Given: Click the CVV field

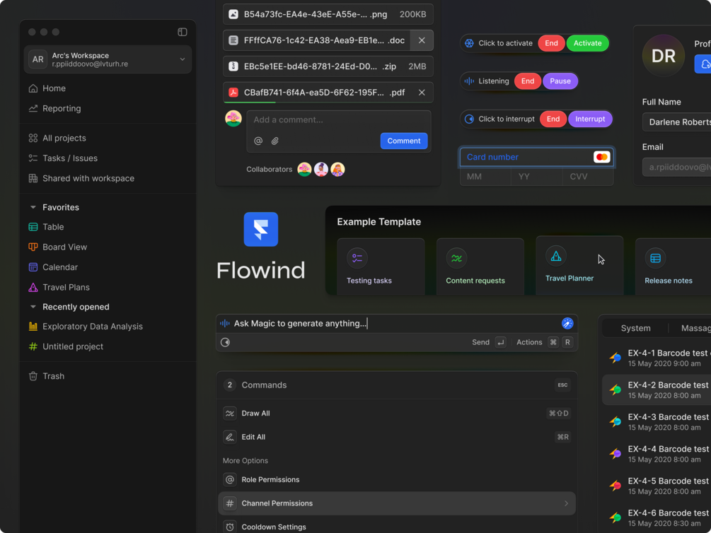Looking at the screenshot, I should pos(588,177).
